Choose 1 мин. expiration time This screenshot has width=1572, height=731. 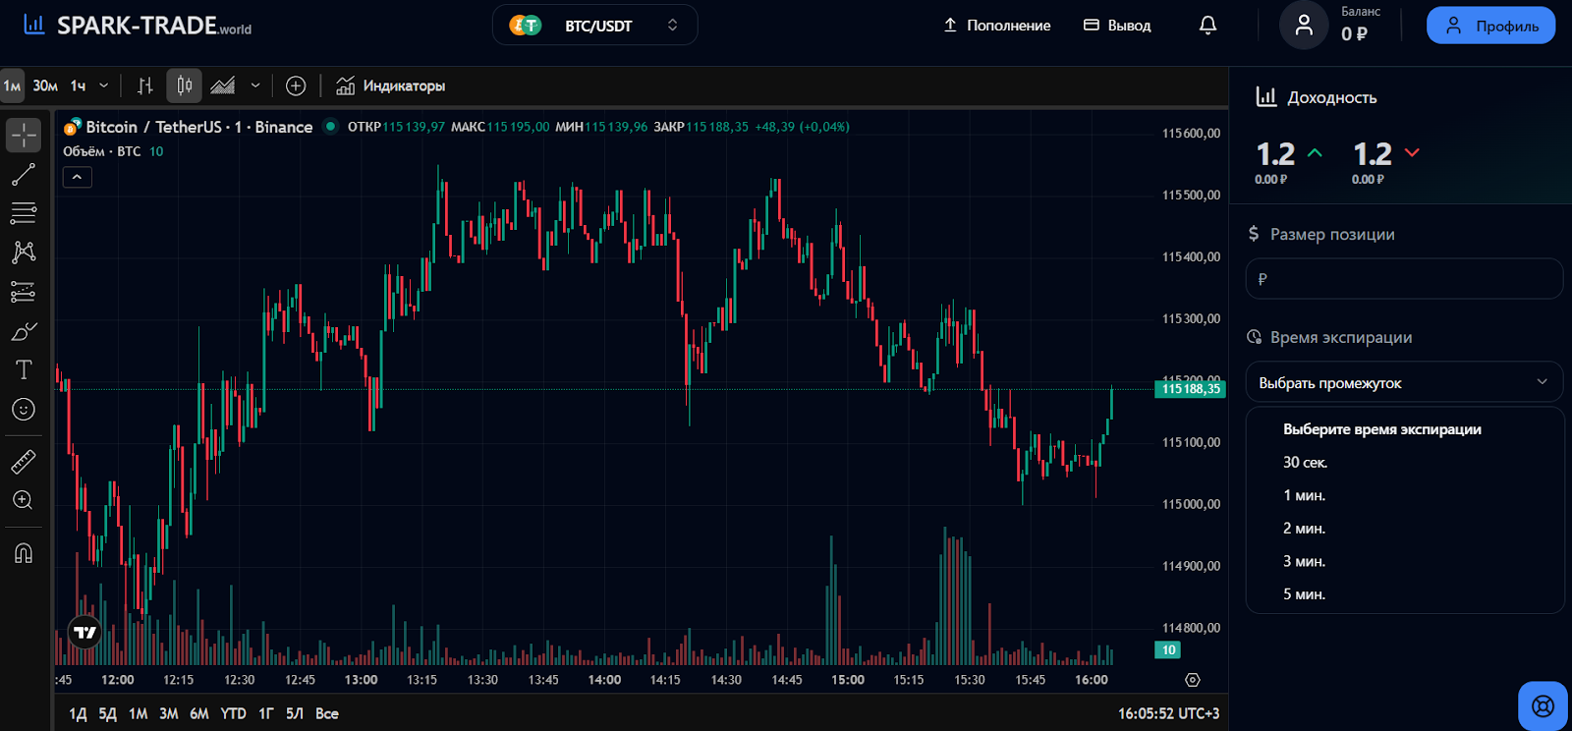tap(1304, 495)
